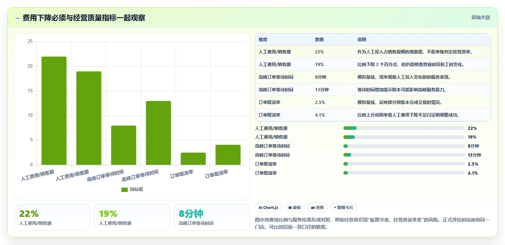Click the chart bar valued 8
Image resolution: width=505 pixels, height=245 pixels.
pyautogui.click(x=123, y=145)
